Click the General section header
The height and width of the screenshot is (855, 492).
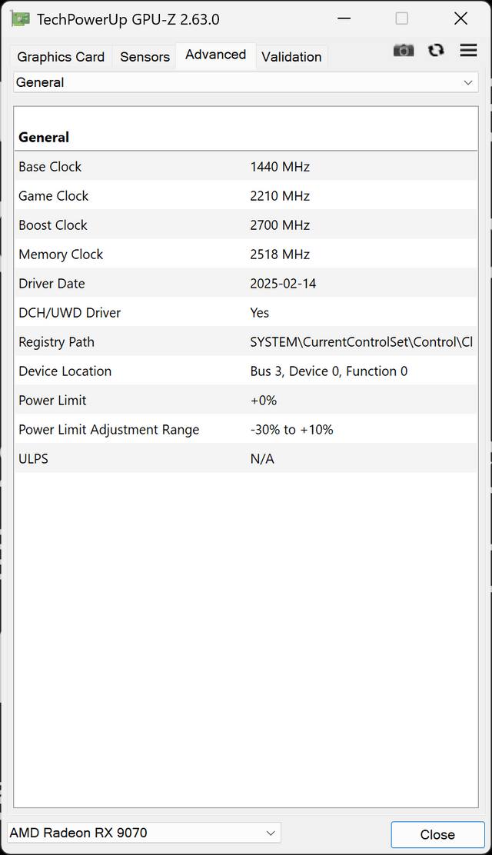point(44,138)
